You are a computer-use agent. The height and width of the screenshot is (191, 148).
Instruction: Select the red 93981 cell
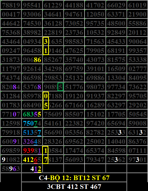click(32, 151)
